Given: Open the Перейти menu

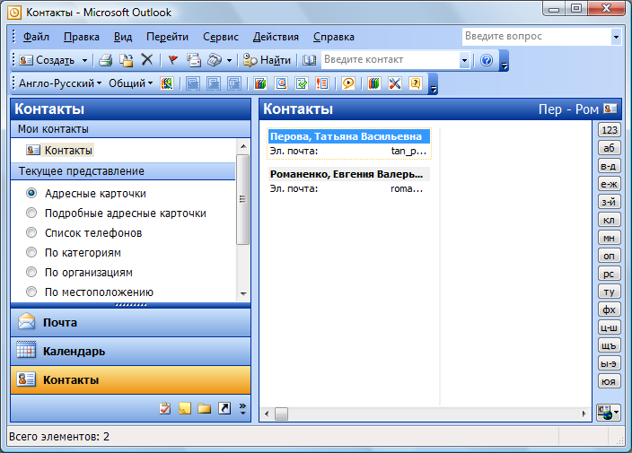Looking at the screenshot, I should (x=167, y=37).
